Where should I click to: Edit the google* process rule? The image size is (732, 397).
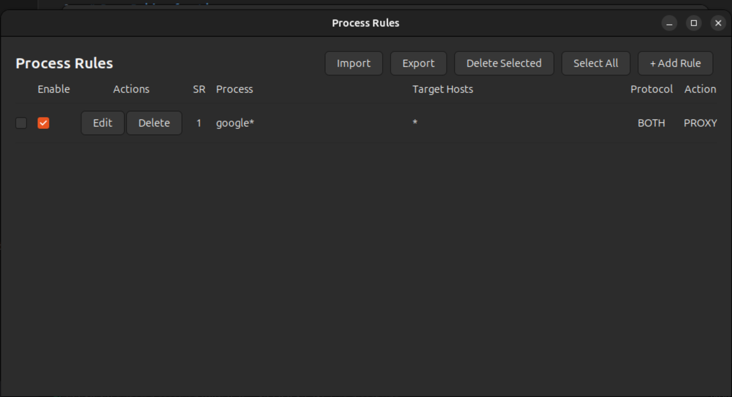click(x=102, y=123)
